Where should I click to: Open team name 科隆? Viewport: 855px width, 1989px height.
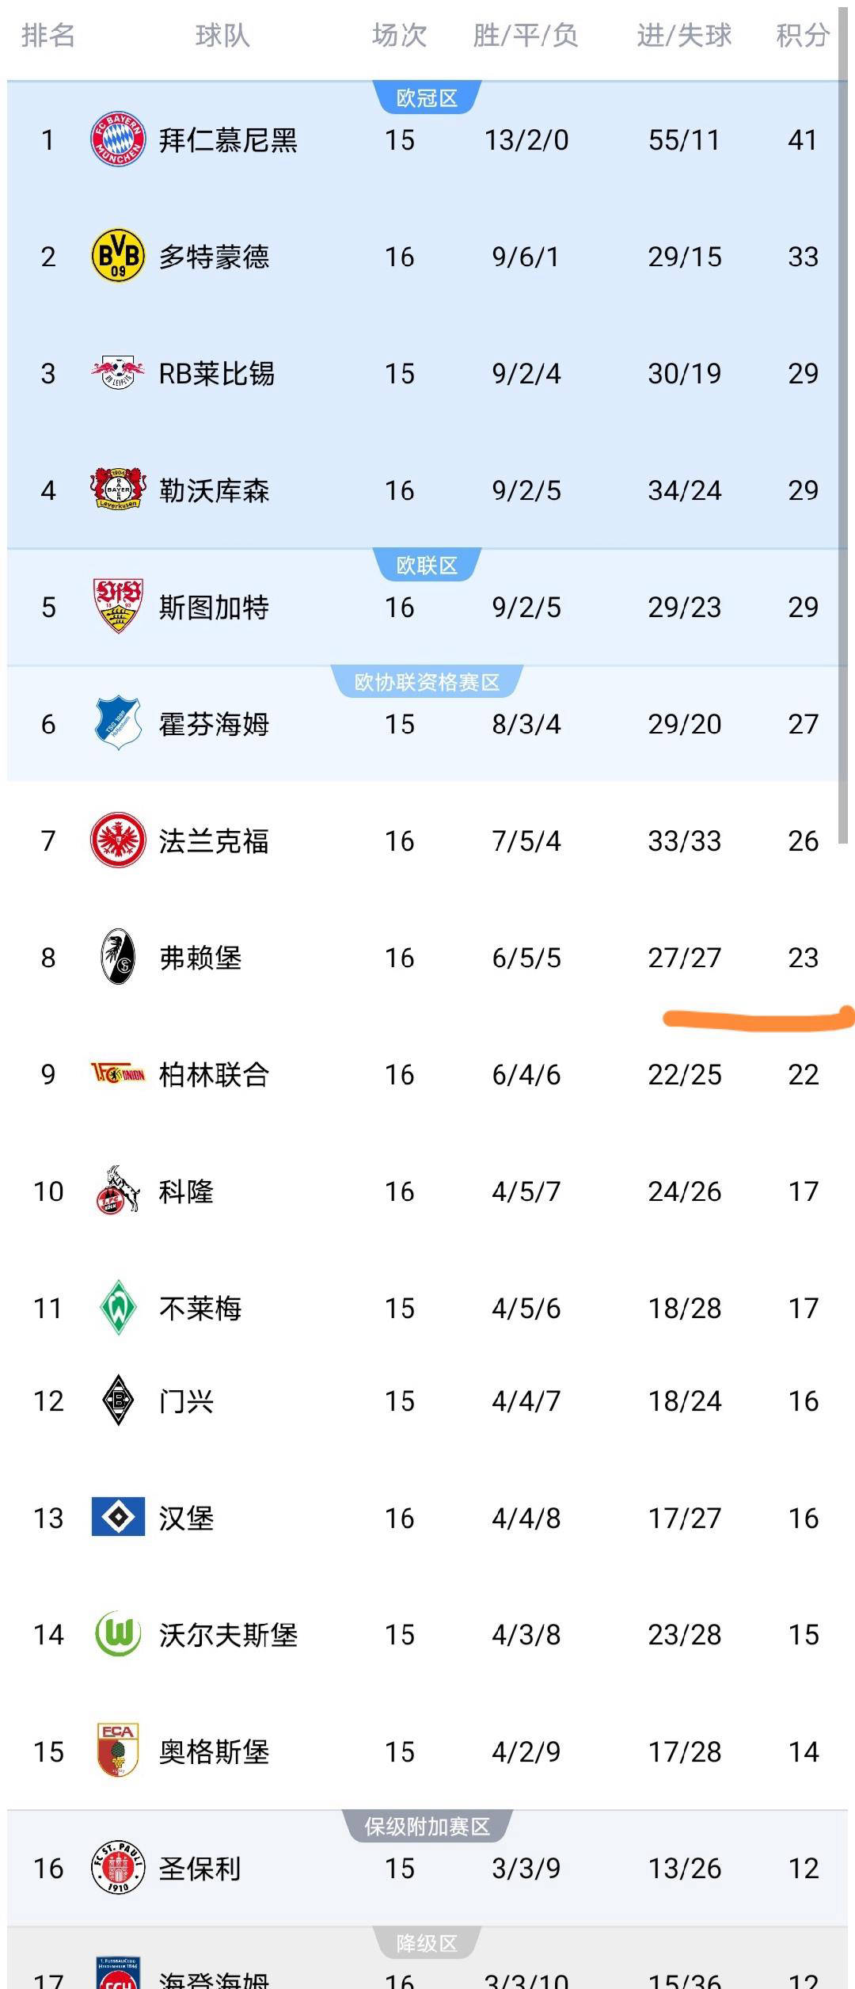[186, 1191]
